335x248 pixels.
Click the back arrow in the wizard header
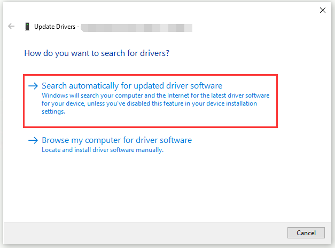click(11, 26)
